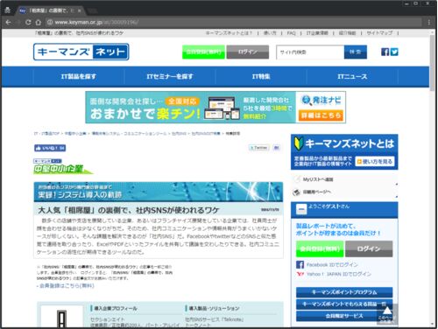
Task: Click the site info icon in address bar
Action: 50,22
